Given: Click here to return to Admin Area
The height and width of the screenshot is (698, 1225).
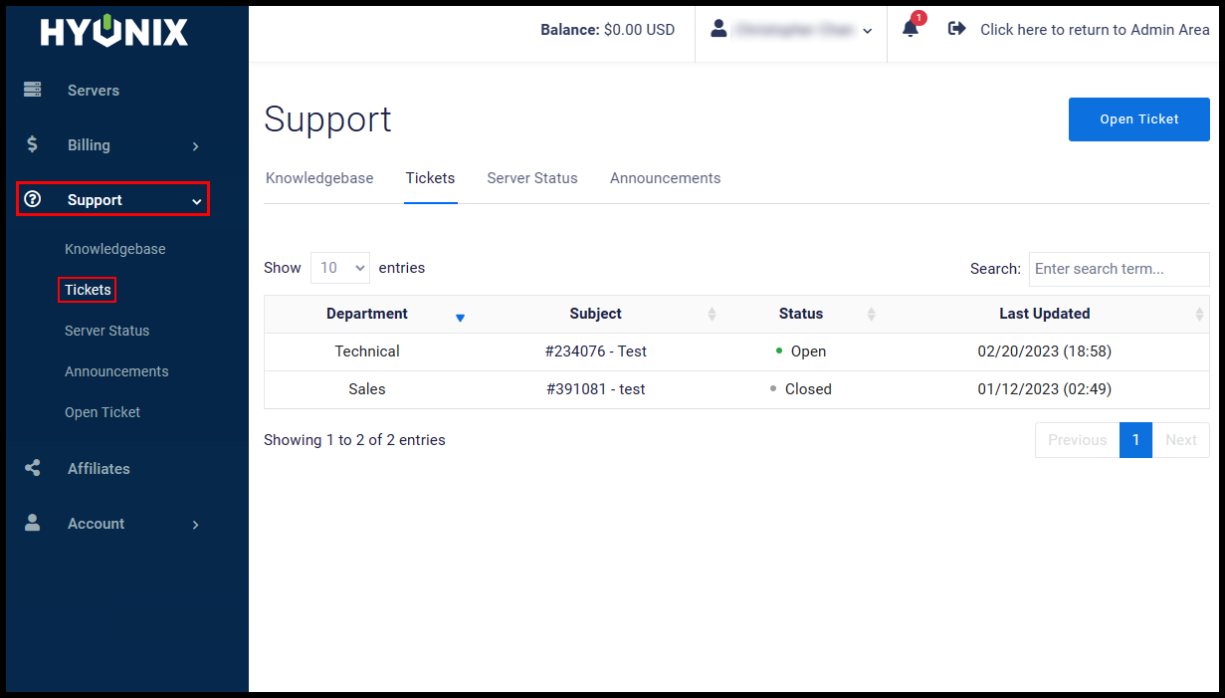Looking at the screenshot, I should [1094, 29].
